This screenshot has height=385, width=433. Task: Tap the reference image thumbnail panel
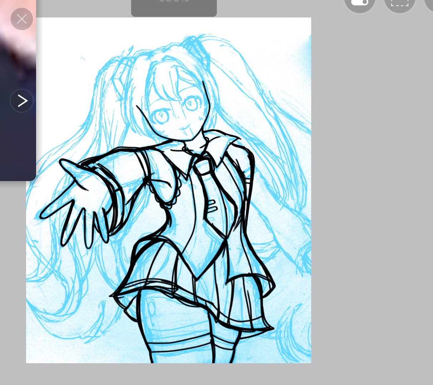18,90
